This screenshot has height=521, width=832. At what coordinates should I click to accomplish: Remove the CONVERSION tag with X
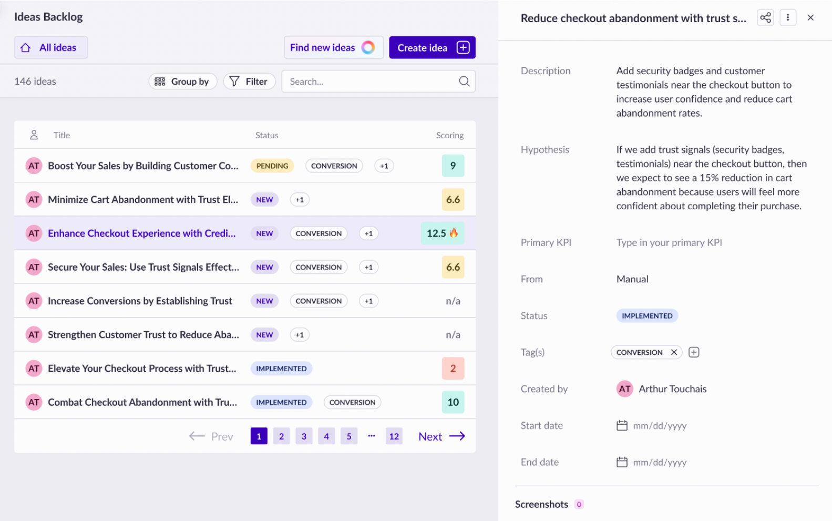click(x=674, y=352)
